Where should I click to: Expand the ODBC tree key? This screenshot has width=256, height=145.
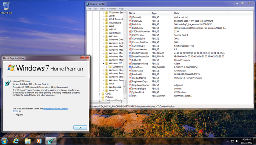[100, 94]
